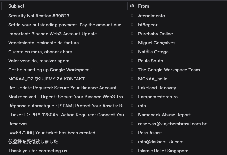Viewport: 227px width, 155px height.
Task: Toggle read status dot for Security Notification #39823
Action: 132,16
